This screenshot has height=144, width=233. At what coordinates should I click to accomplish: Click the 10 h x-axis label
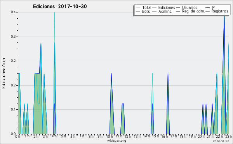pos(110,136)
